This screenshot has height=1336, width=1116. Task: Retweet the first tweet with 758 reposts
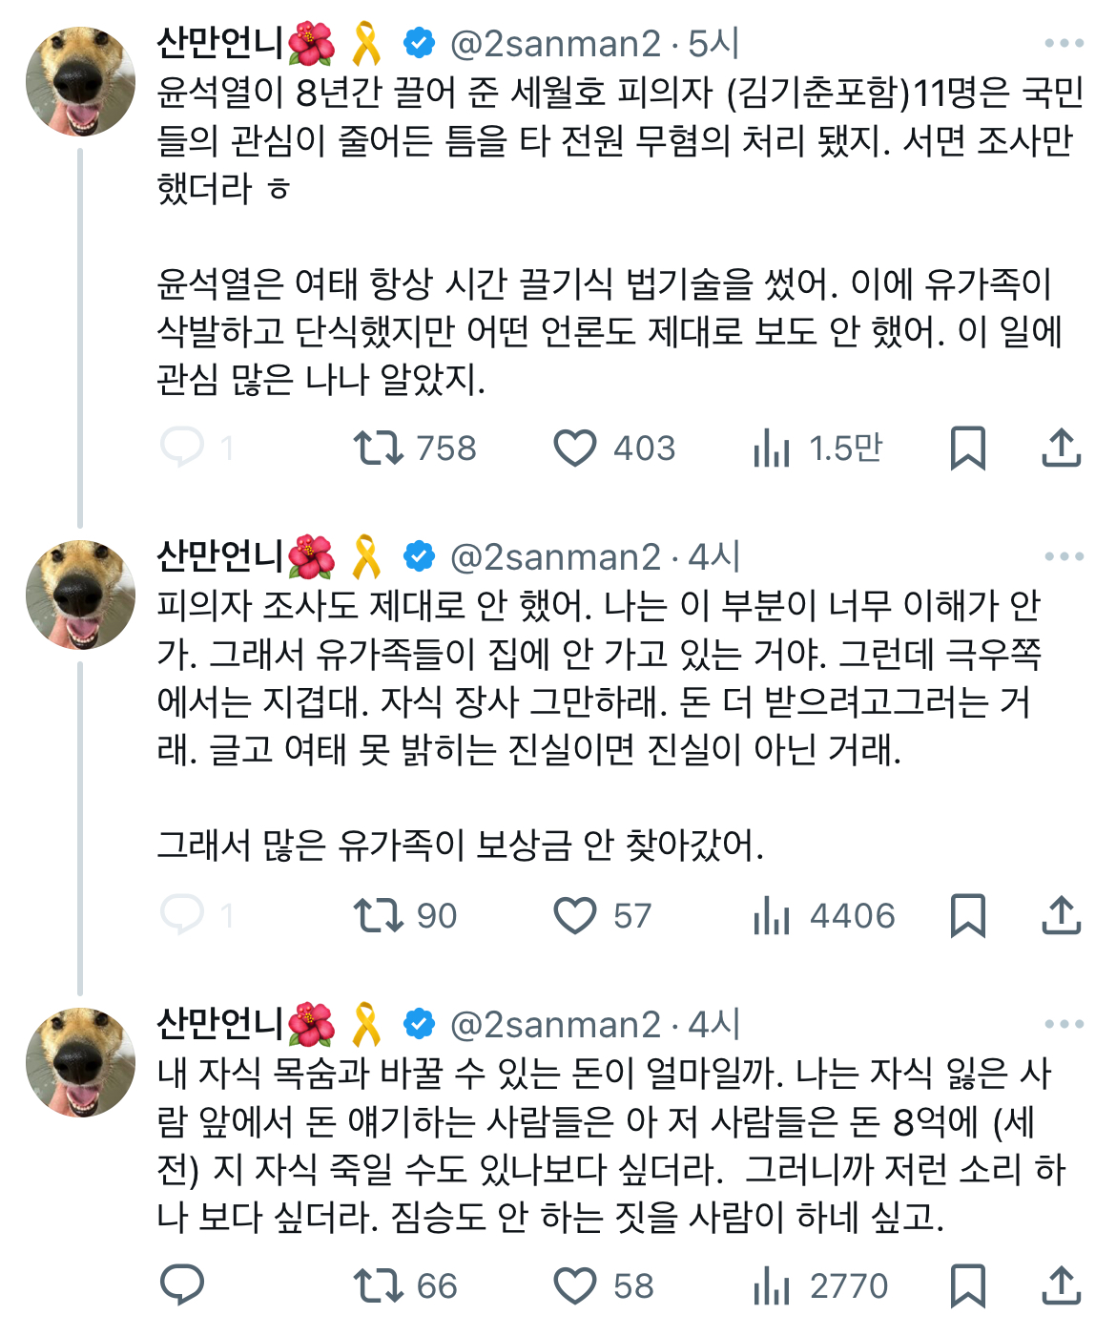(x=379, y=448)
